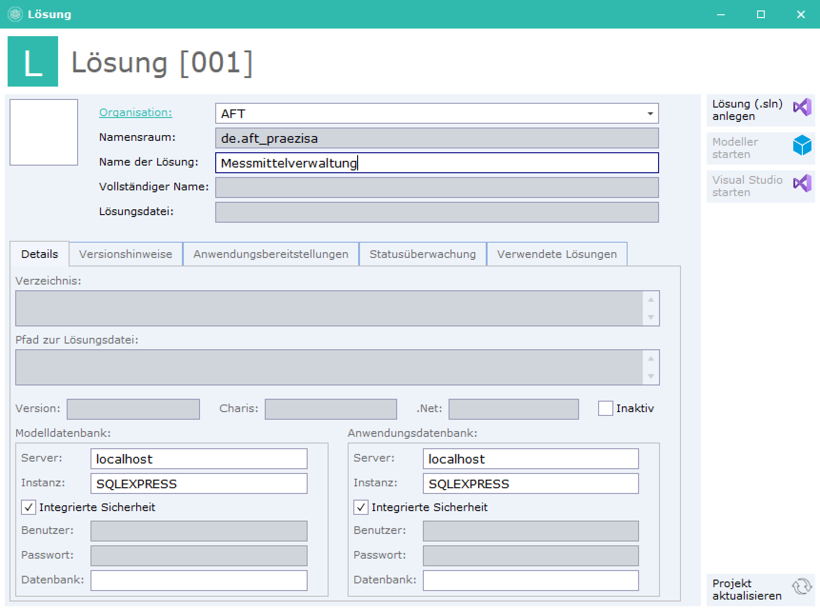This screenshot has width=820, height=611.
Task: Click the Pfad zur Lösungsdatei scroll down arrow
Action: (x=651, y=376)
